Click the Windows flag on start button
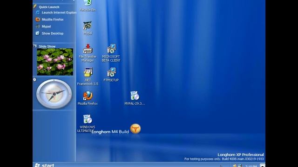The height and width of the screenshot is (167, 298). pyautogui.click(x=37, y=165)
